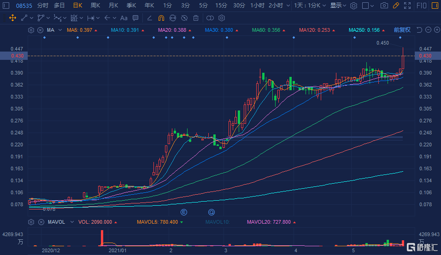The image size is (441, 255).
Task: Activate the magnet snap tool
Action: click(161, 18)
